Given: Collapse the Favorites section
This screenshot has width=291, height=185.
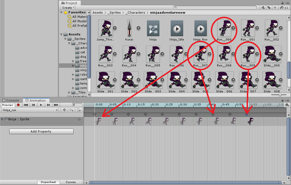Looking at the screenshot, I should pos(61,12).
